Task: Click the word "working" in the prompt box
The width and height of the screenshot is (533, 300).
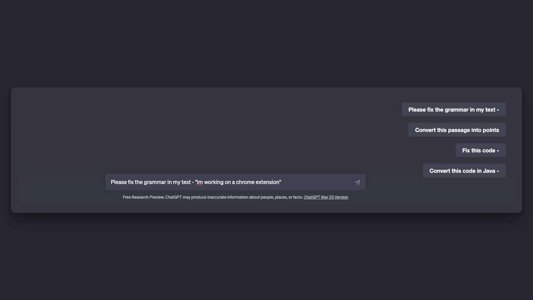Action: 213,182
